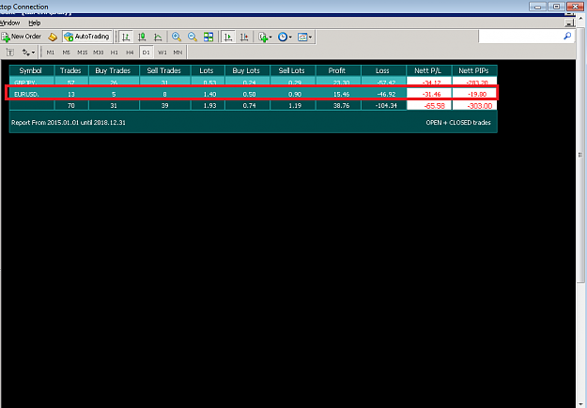
Task: Toggle the chart shift icon
Action: (x=244, y=37)
